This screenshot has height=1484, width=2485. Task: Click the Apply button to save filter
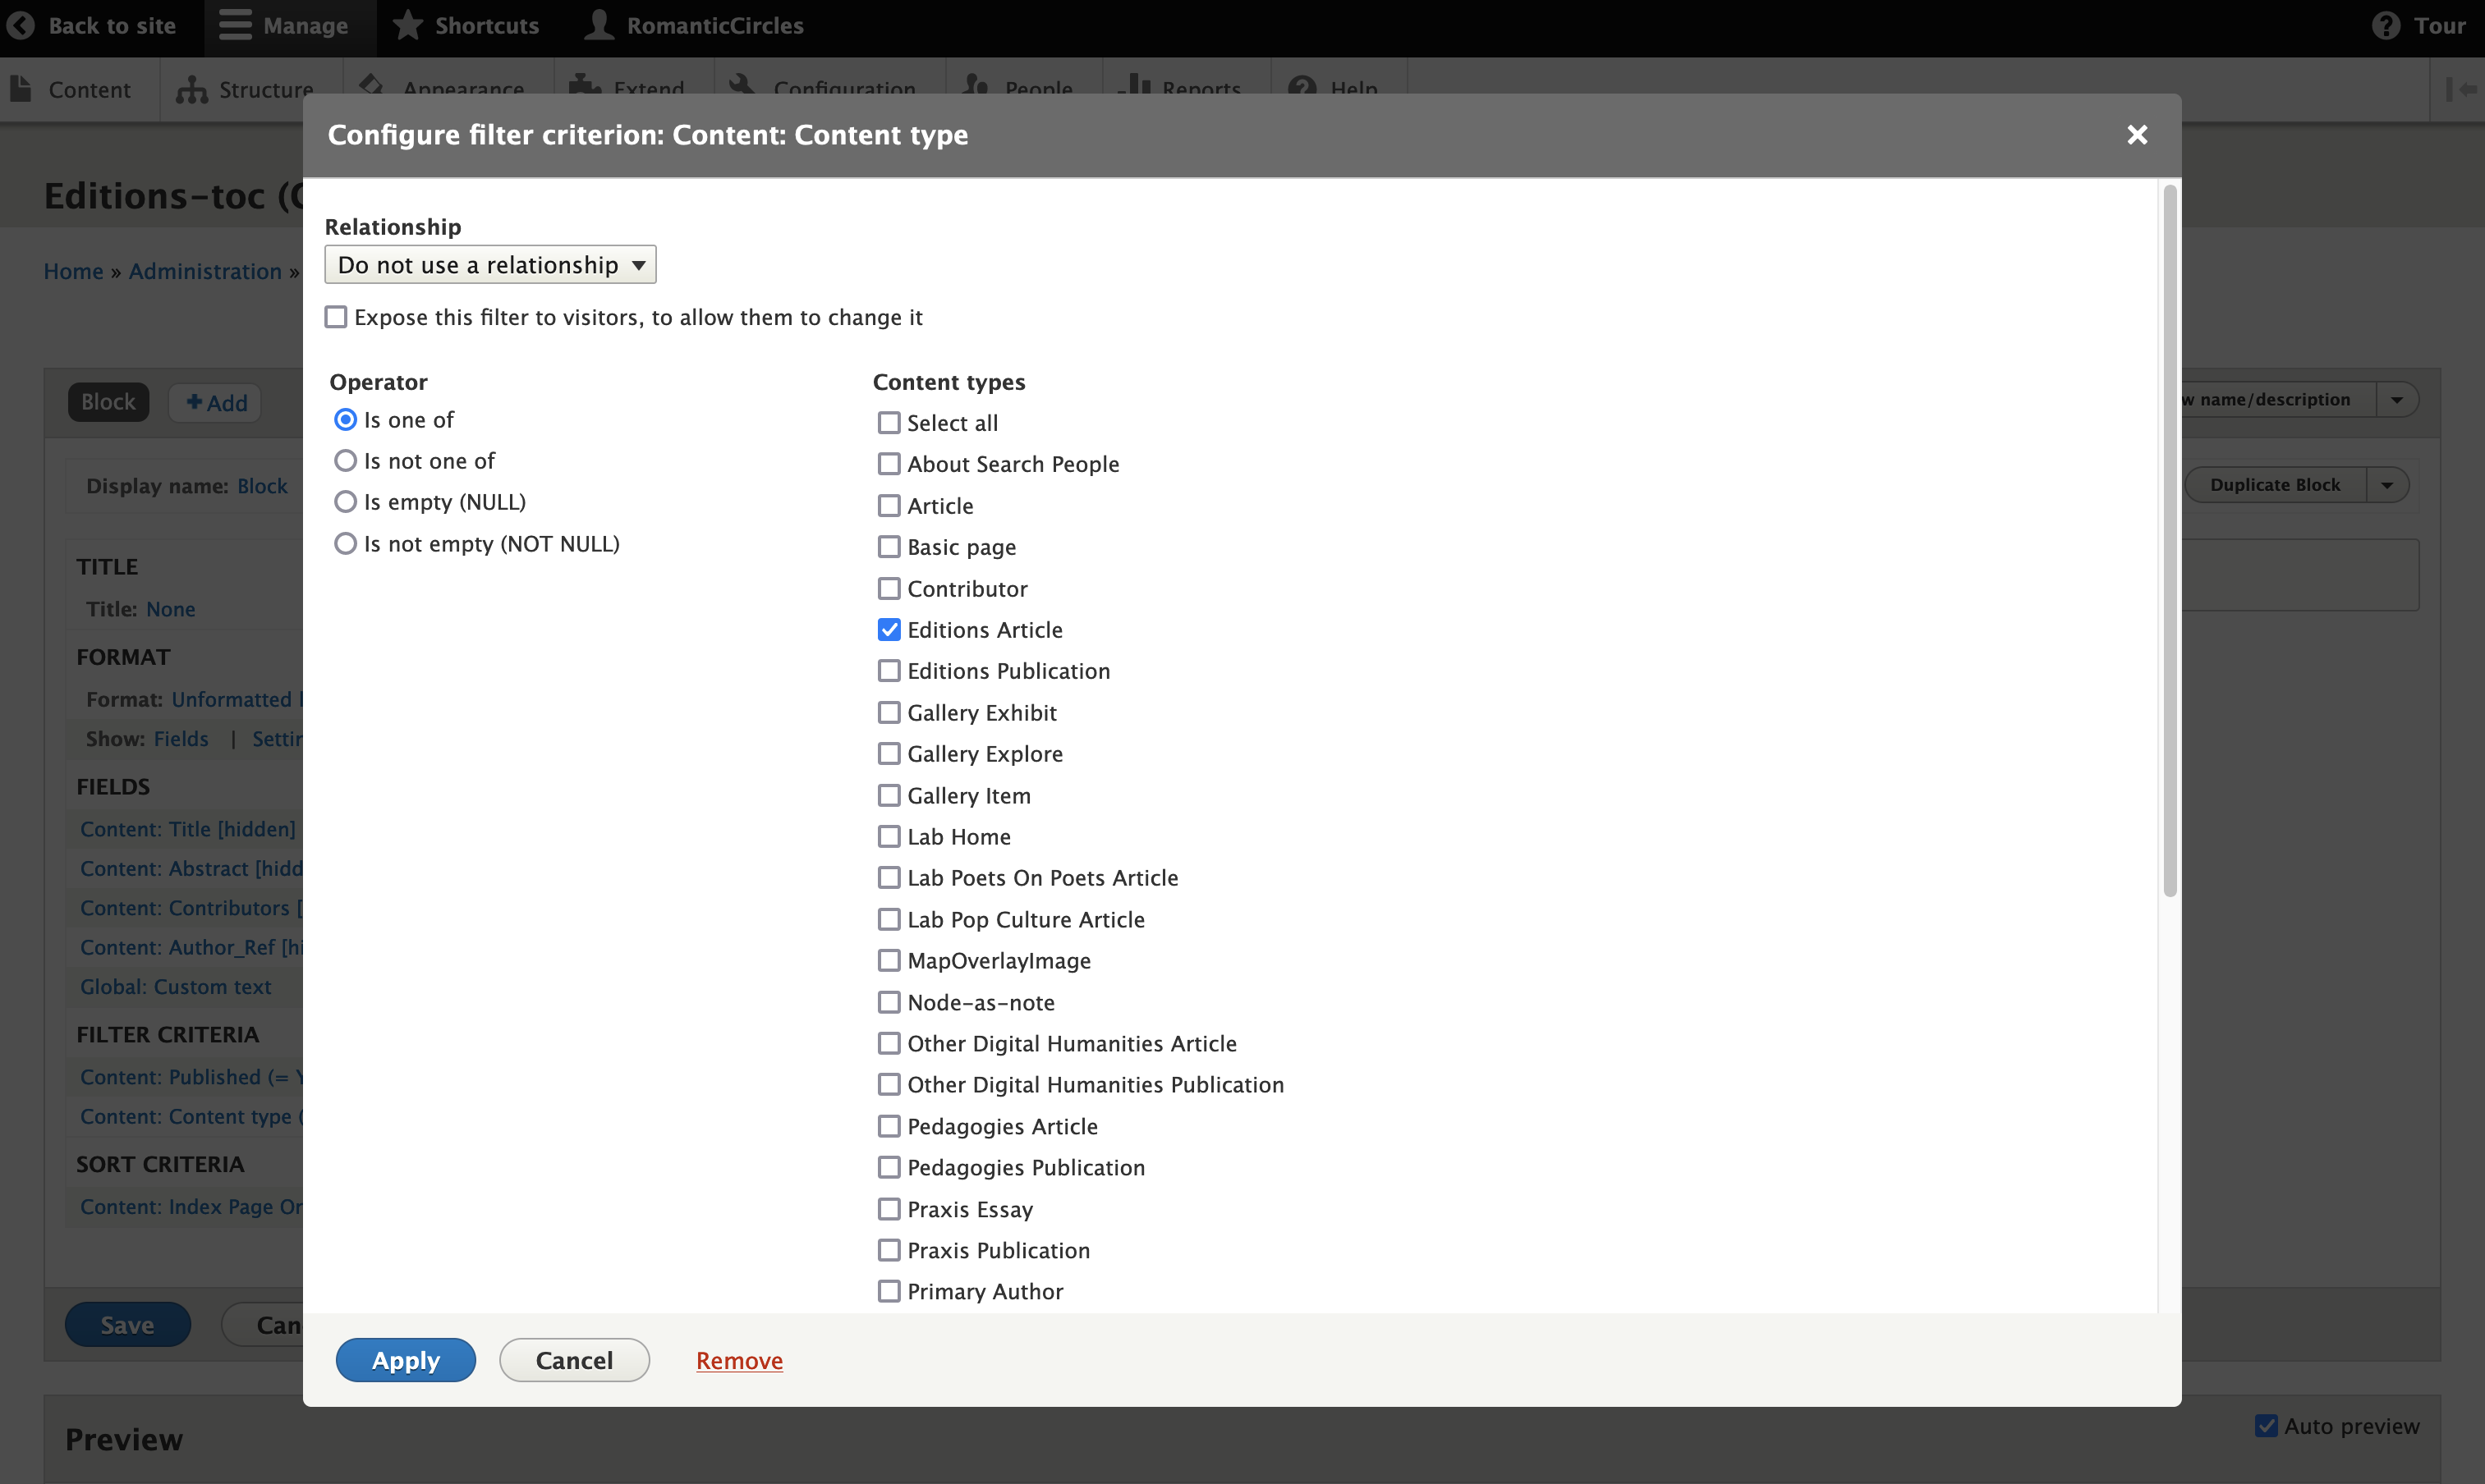click(x=405, y=1360)
